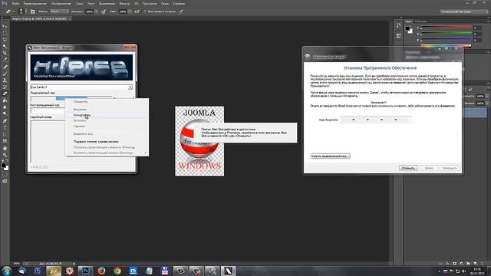Open the Properties panel icon below History
This screenshot has width=491, height=276.
coord(398,36)
